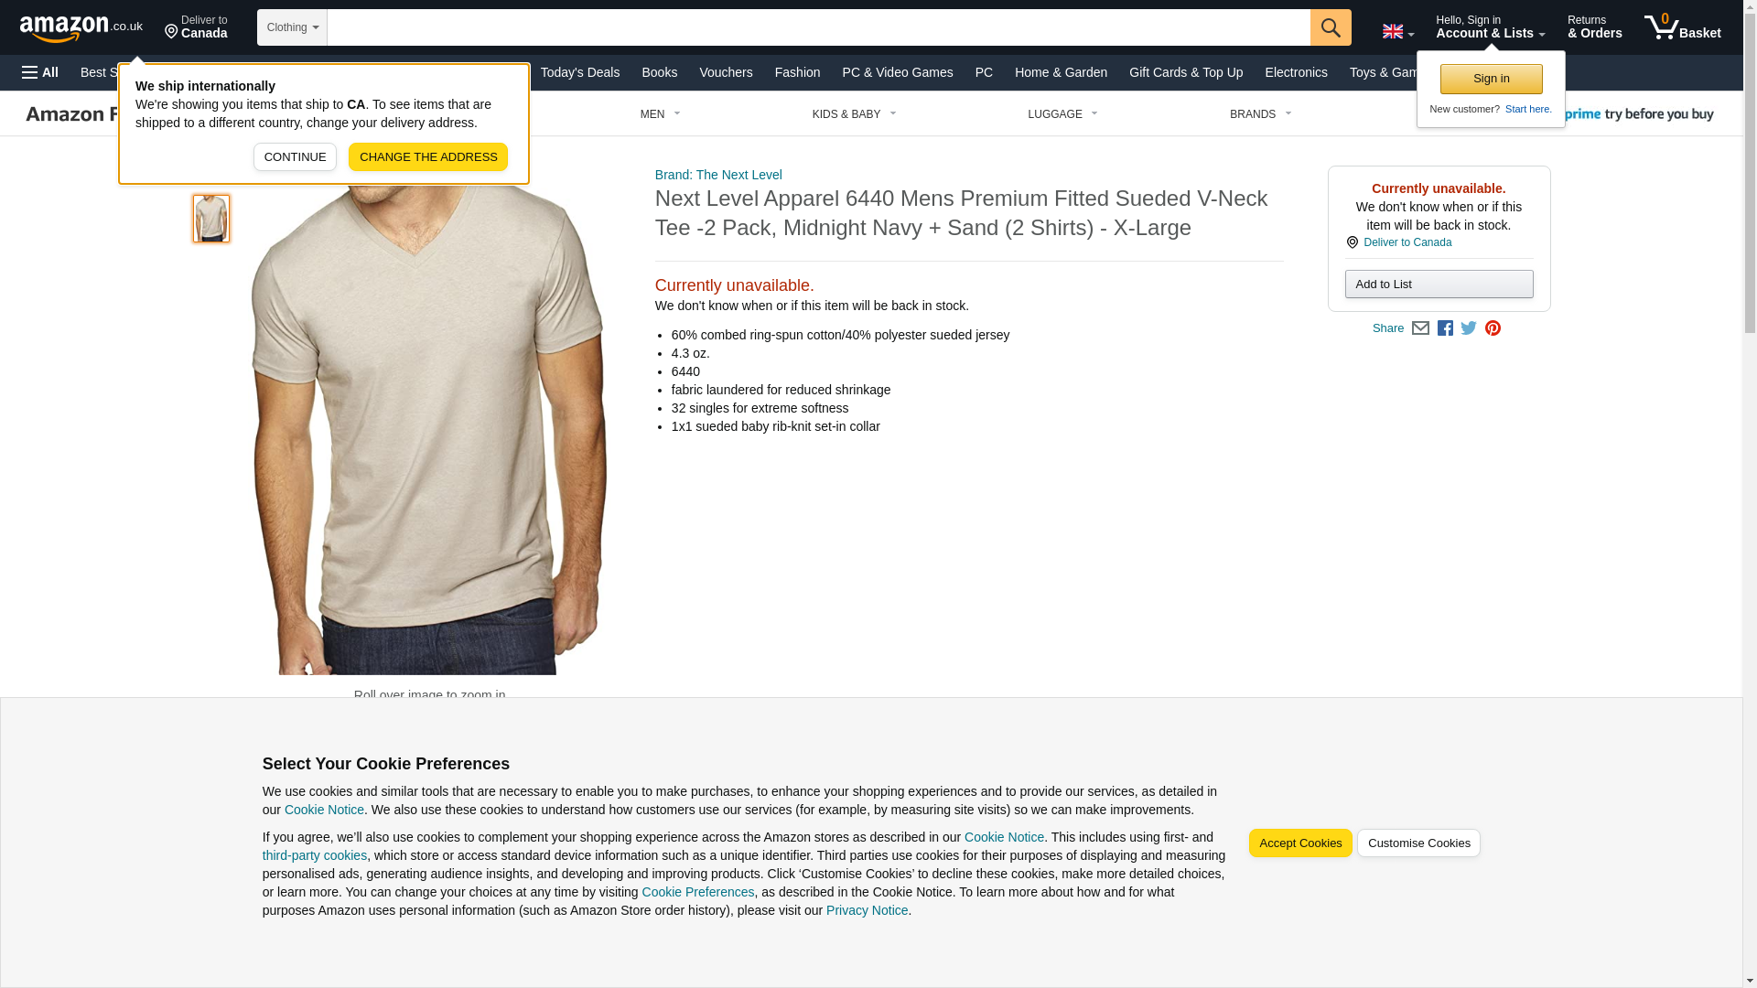This screenshot has height=988, width=1757.
Task: Click inside the search text field
Action: pyautogui.click(x=818, y=27)
